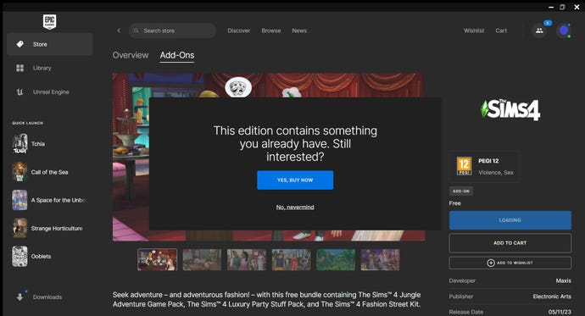Go back with the left chevron arrow
This screenshot has height=316, width=585.
[119, 30]
